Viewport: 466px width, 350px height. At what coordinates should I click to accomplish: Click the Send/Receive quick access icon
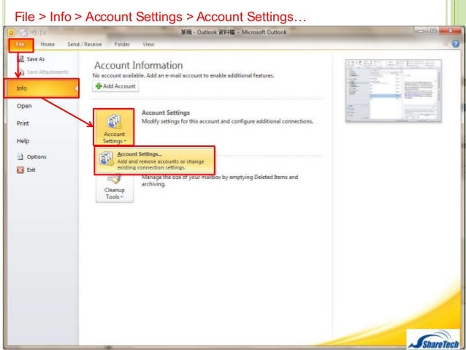click(x=23, y=32)
